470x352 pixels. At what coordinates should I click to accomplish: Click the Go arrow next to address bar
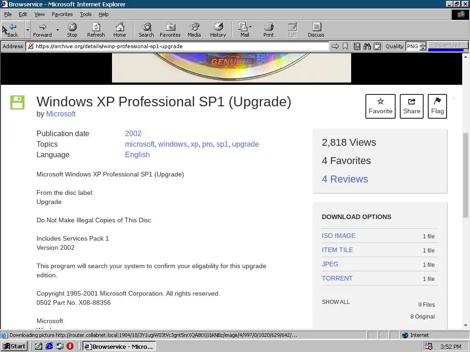(335, 46)
